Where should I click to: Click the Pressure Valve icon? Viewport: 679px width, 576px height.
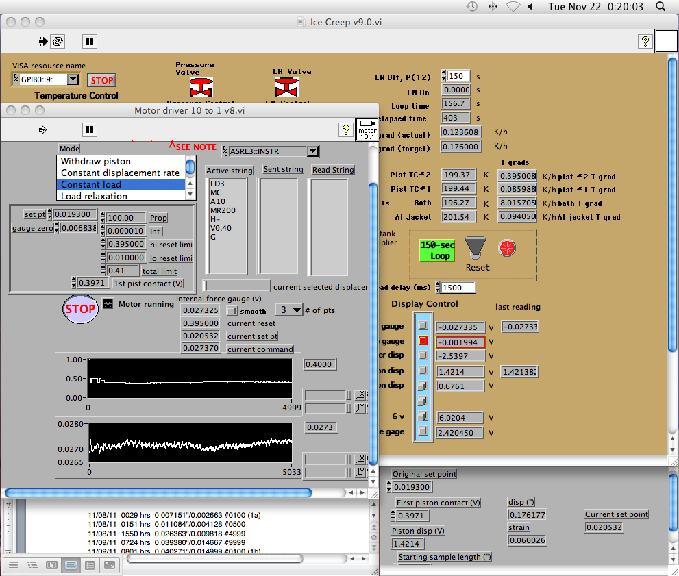click(200, 88)
